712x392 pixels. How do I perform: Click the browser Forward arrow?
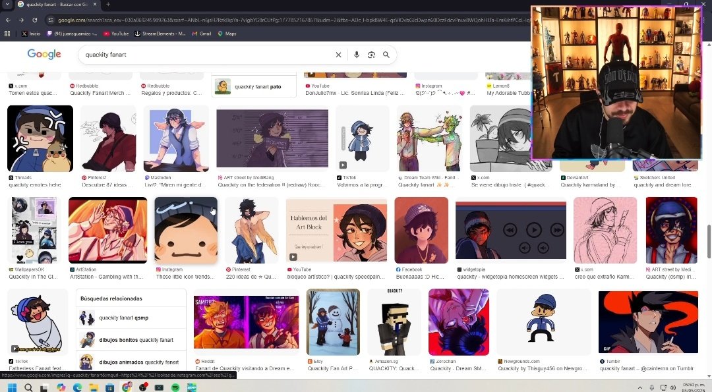[x=21, y=20]
